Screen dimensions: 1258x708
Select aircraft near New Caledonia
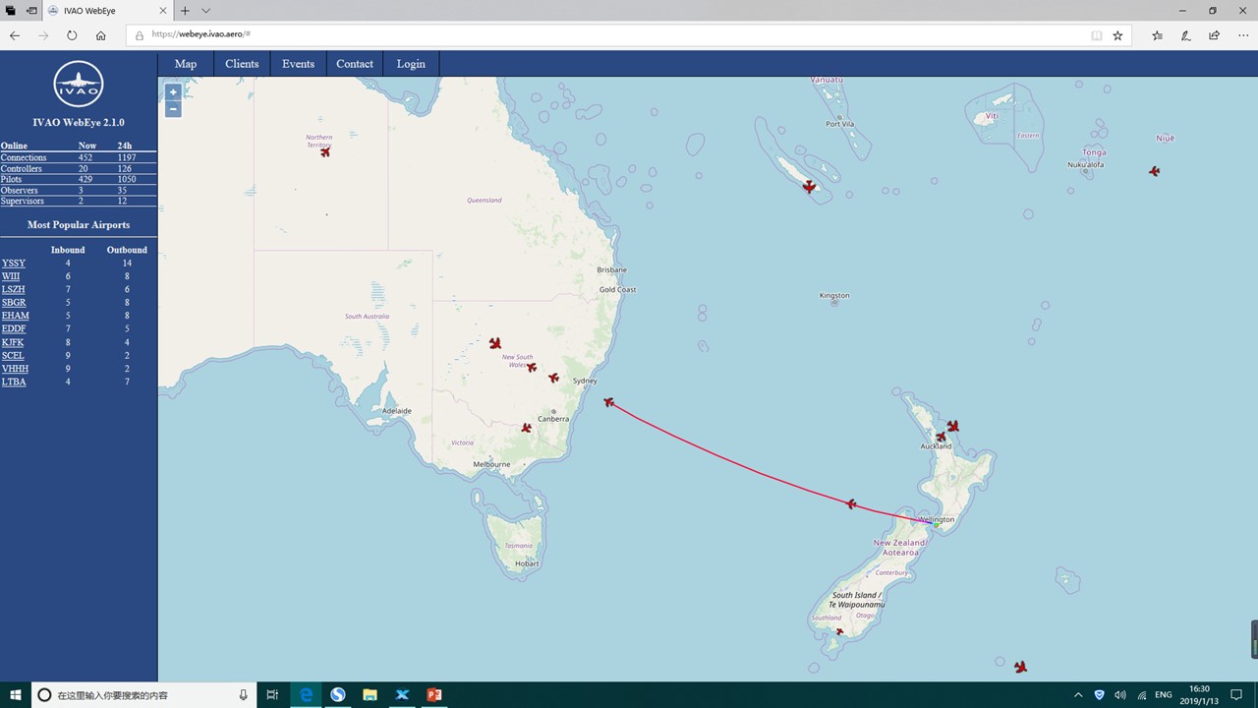[x=809, y=187]
